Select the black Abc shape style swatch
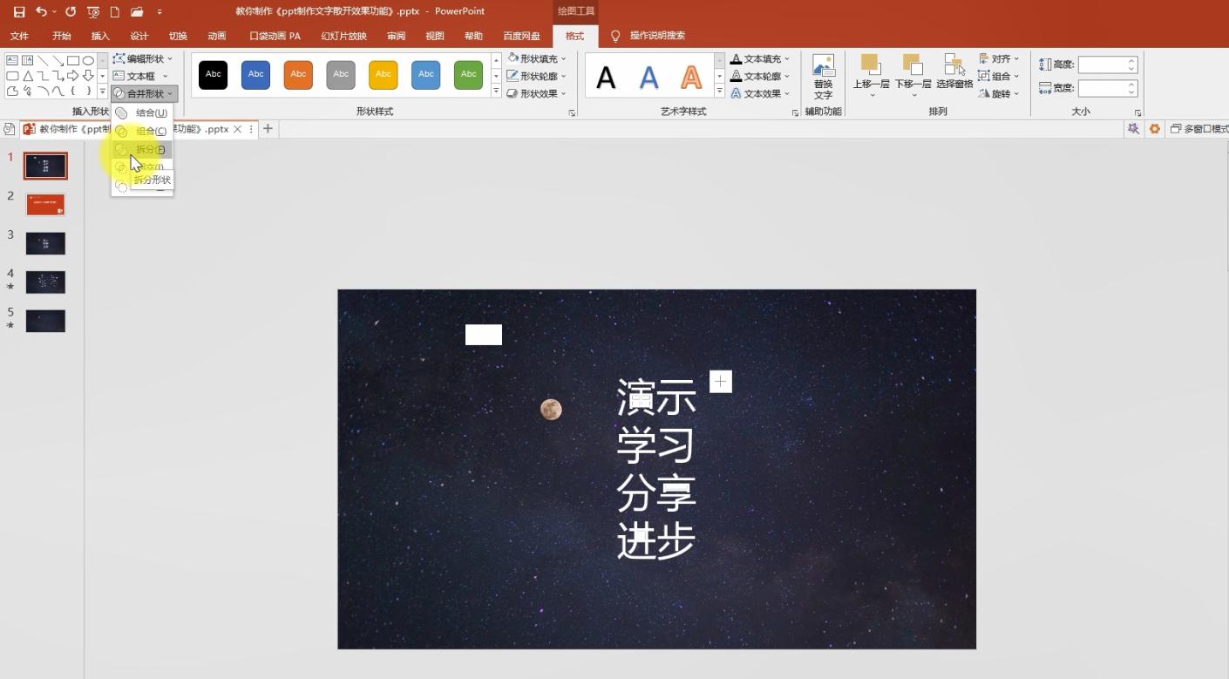The width and height of the screenshot is (1229, 679). coord(213,75)
